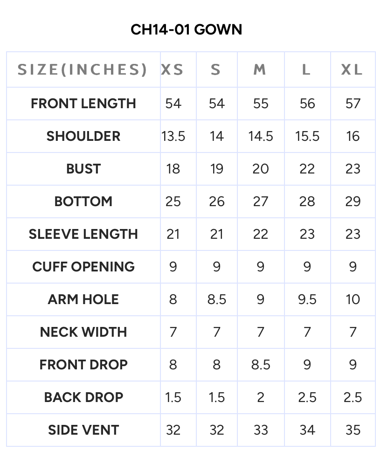This screenshot has height=451, width=381.
Task: Click the arm hole value 9.5
Action: pyautogui.click(x=307, y=299)
